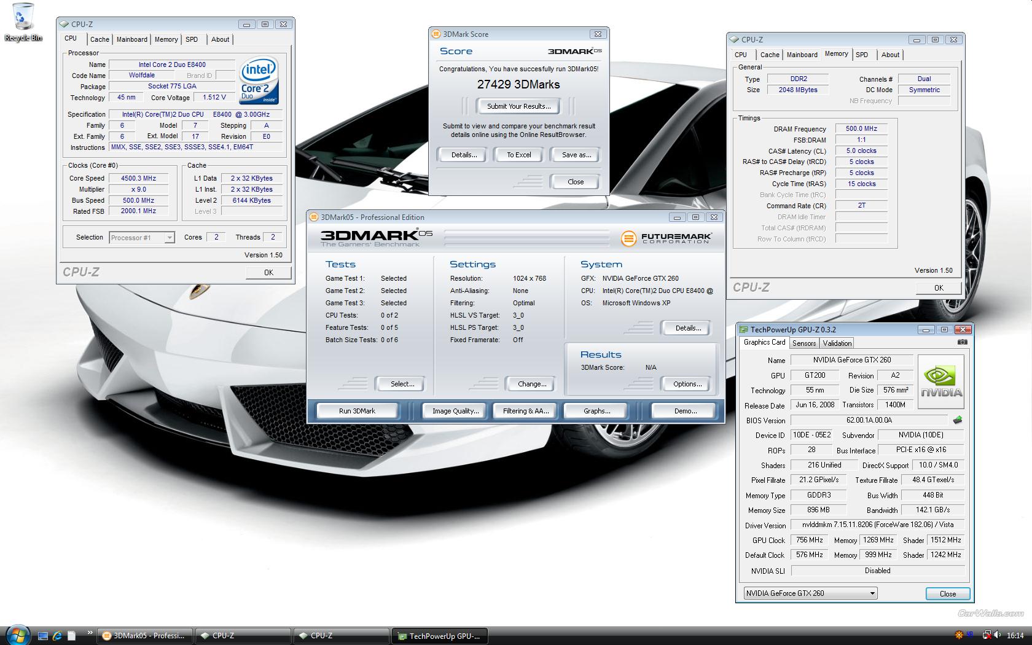Click the CPU-Z Core Speed value field
The height and width of the screenshot is (645, 1032).
coord(138,178)
